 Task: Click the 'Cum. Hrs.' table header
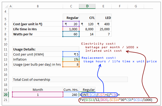pos(71,90)
